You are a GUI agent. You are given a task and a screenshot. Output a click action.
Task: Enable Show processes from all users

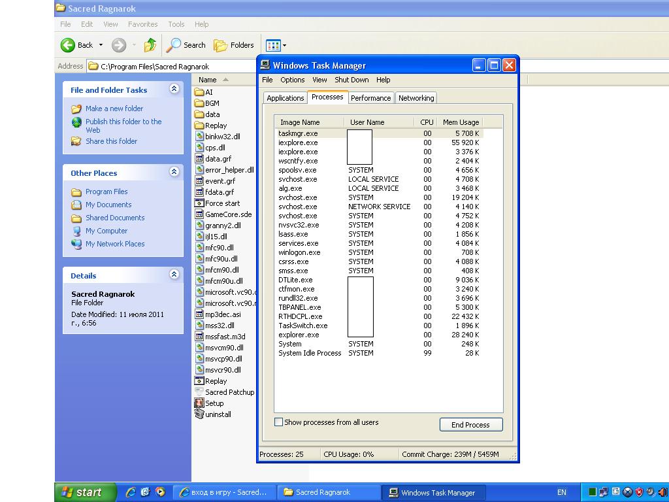pos(278,422)
